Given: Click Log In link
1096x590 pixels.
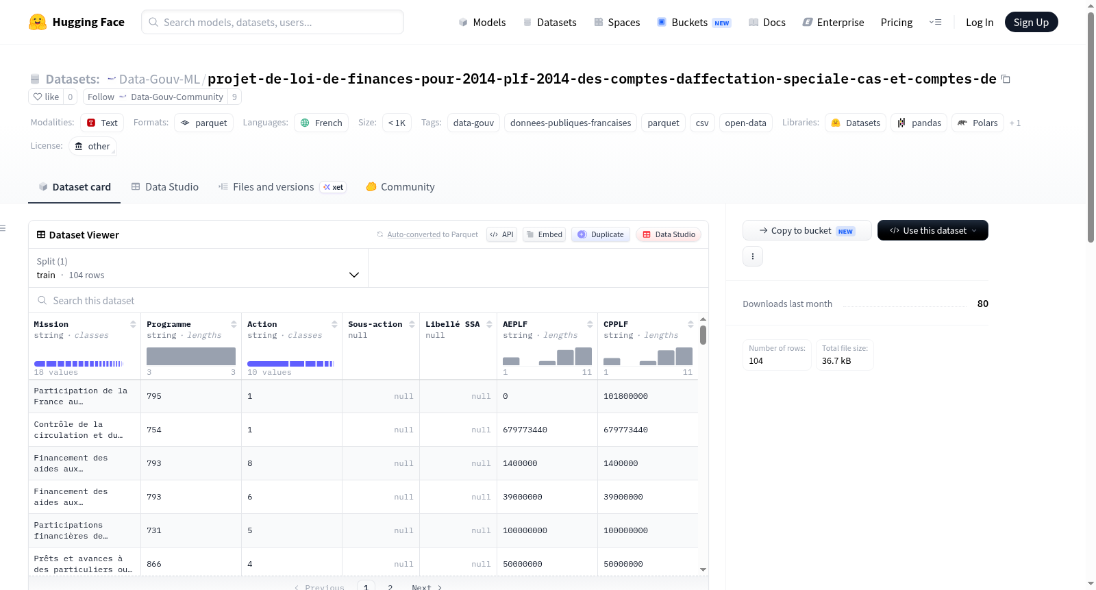Looking at the screenshot, I should click(980, 23).
